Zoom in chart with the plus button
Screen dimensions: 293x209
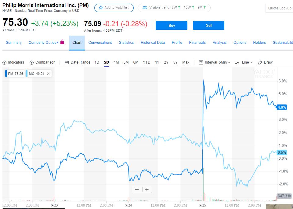147,190
